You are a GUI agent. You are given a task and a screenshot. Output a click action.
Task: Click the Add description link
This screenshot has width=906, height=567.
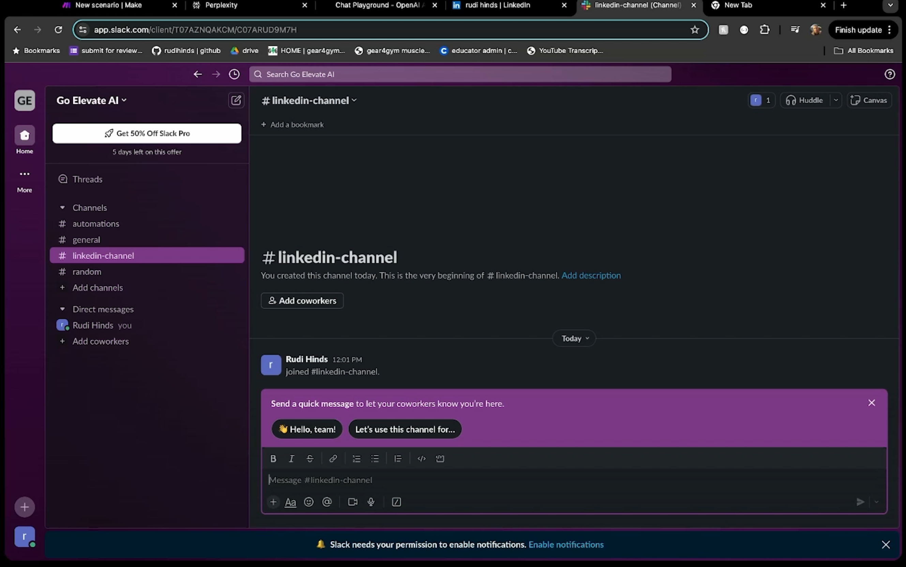click(591, 275)
